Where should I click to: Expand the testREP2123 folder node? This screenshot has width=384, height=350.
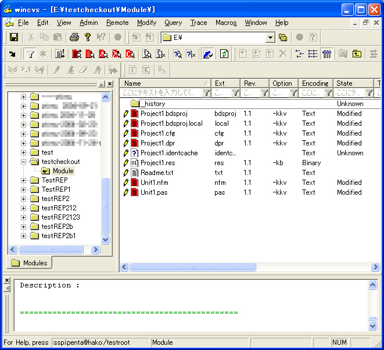click(23, 218)
